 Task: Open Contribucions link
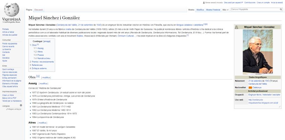(x=250, y=3)
